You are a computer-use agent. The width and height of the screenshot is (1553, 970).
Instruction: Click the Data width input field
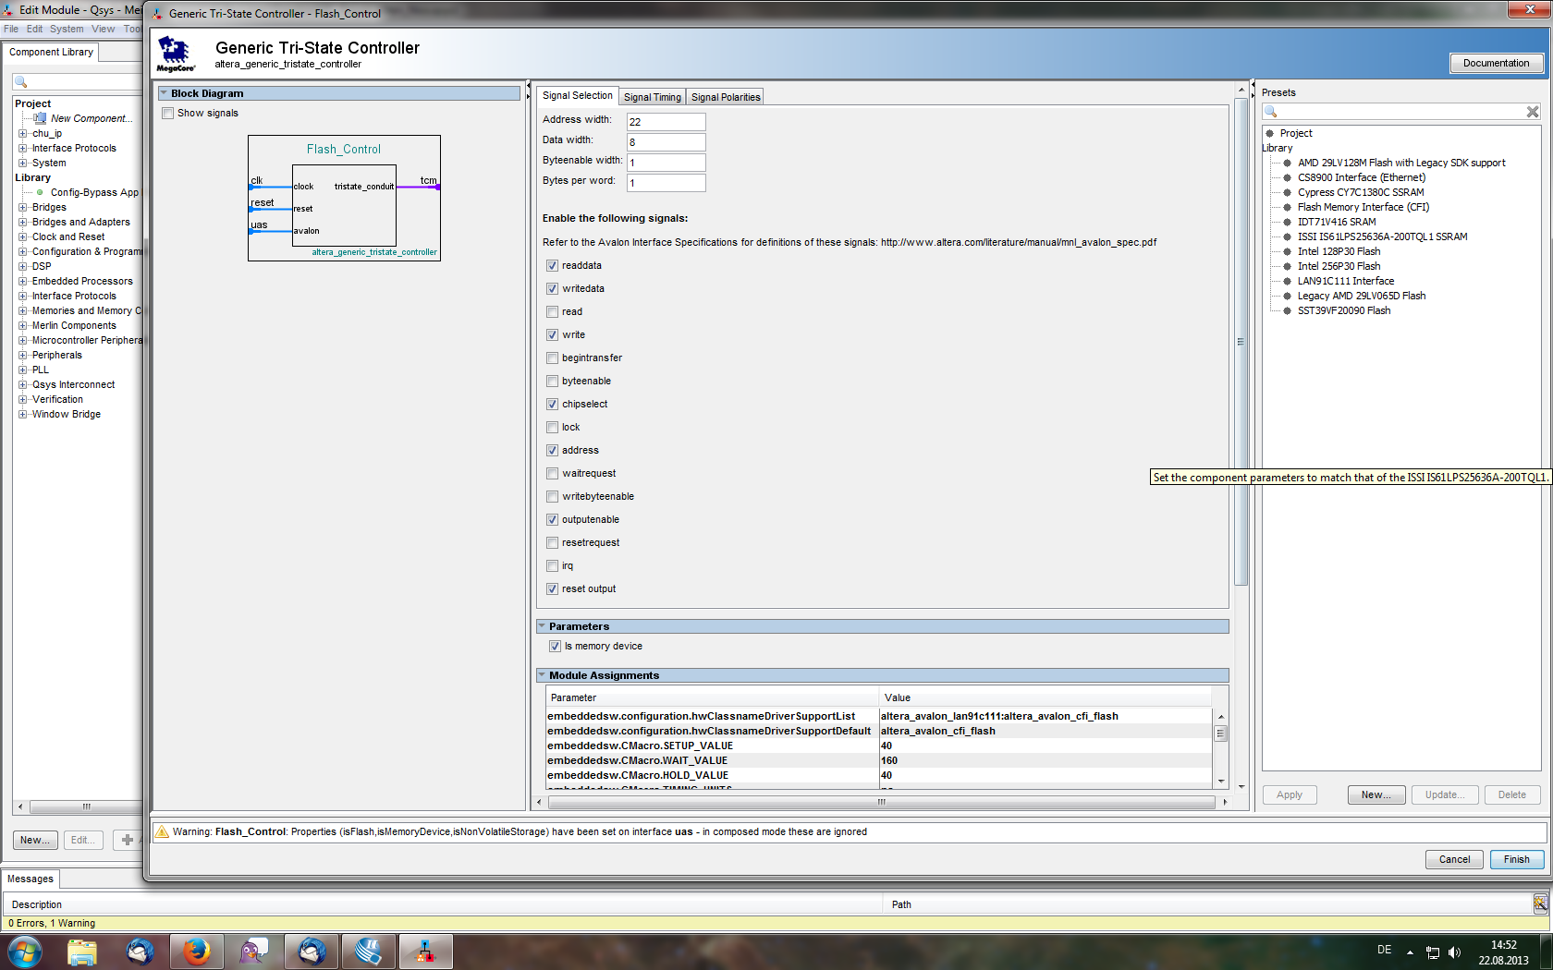point(666,142)
